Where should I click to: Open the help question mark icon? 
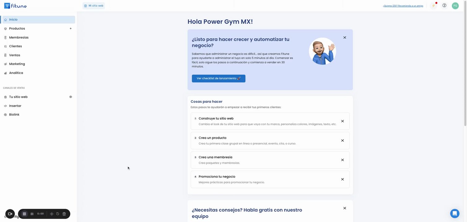pyautogui.click(x=444, y=5)
